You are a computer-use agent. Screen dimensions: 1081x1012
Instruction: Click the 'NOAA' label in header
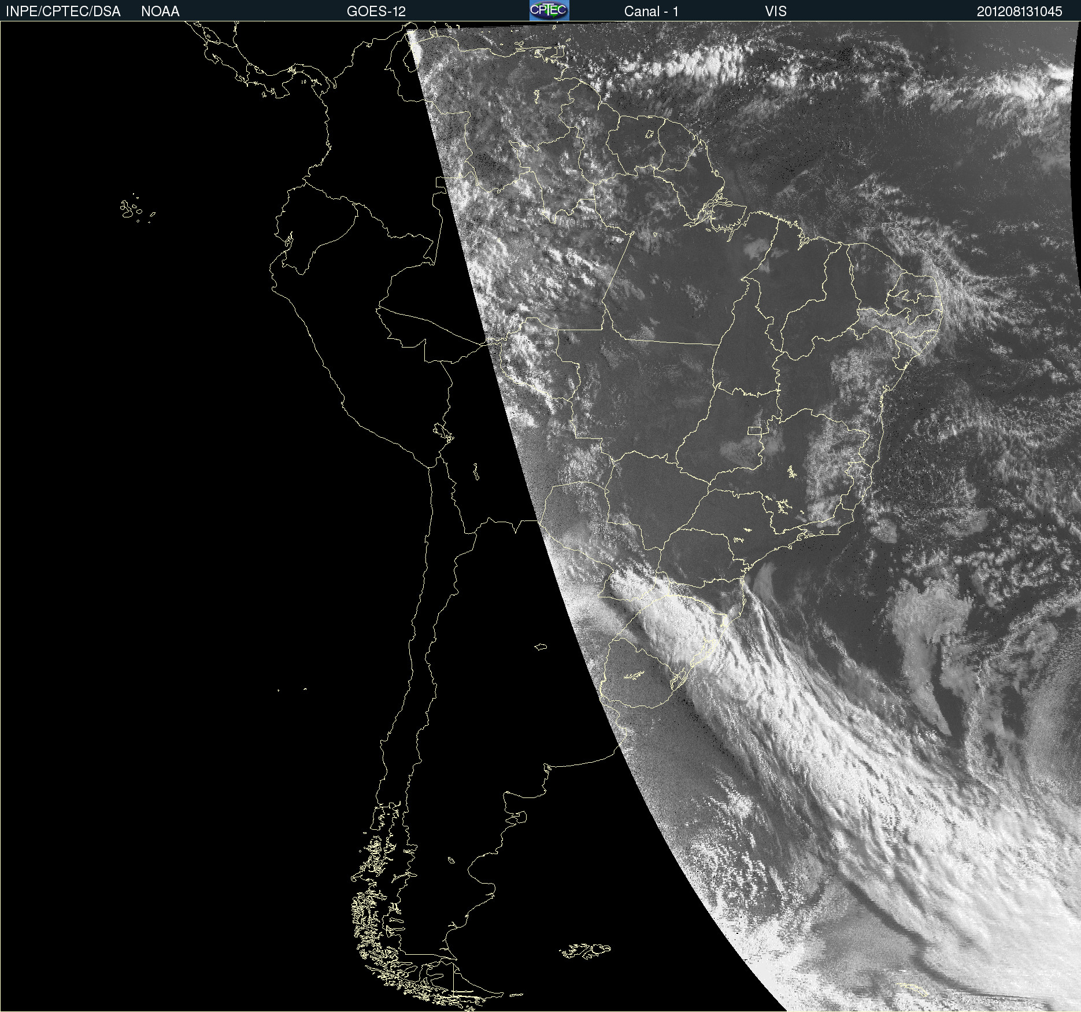click(160, 12)
